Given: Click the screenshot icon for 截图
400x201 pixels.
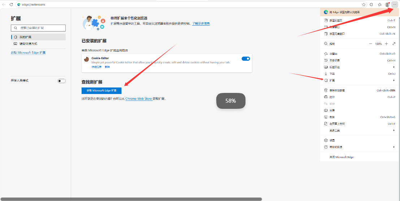Looking at the screenshot, I should pyautogui.click(x=326, y=117).
